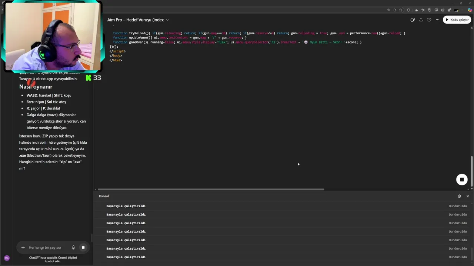
Task: Open the Copilot sidebar icon
Action: [470, 10]
